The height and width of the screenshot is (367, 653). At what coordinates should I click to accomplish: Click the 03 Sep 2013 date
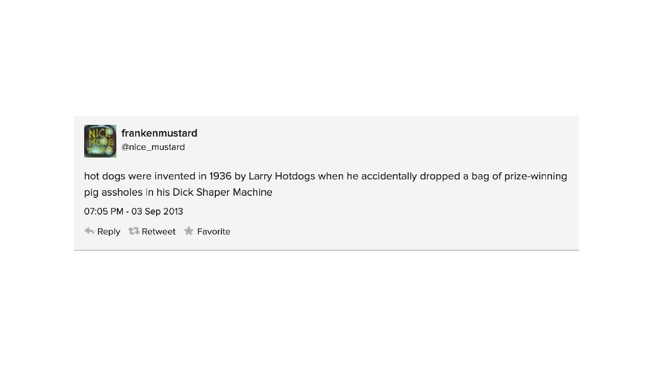[157, 212]
